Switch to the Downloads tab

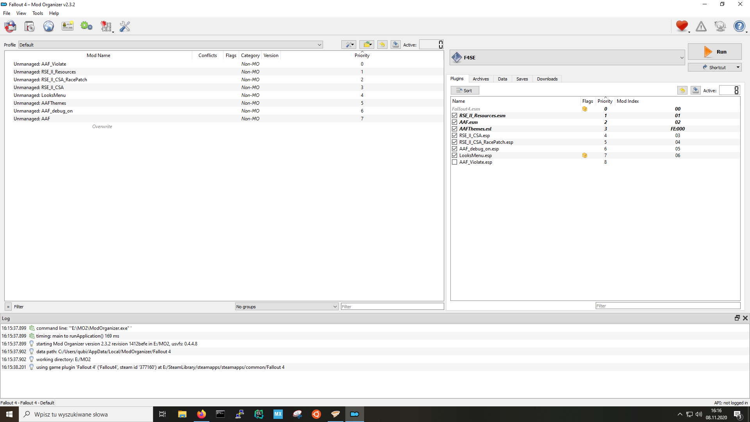pos(547,79)
